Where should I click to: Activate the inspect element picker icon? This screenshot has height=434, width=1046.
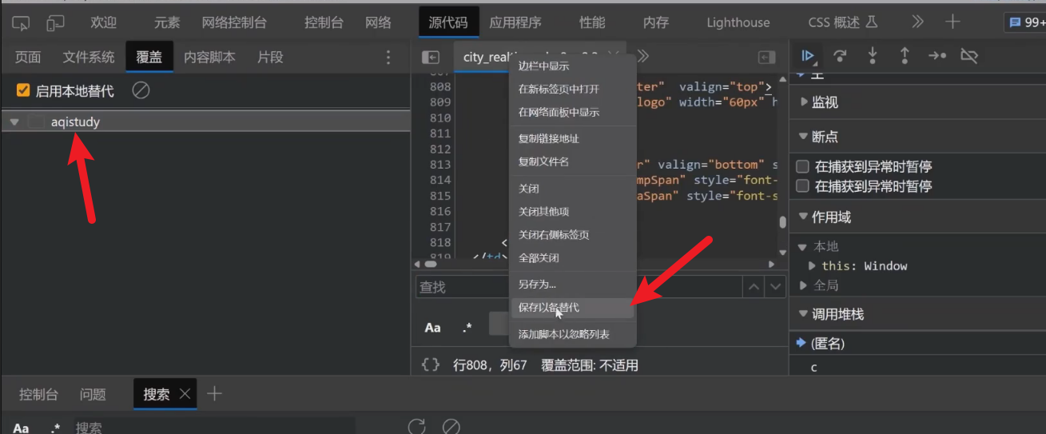22,22
